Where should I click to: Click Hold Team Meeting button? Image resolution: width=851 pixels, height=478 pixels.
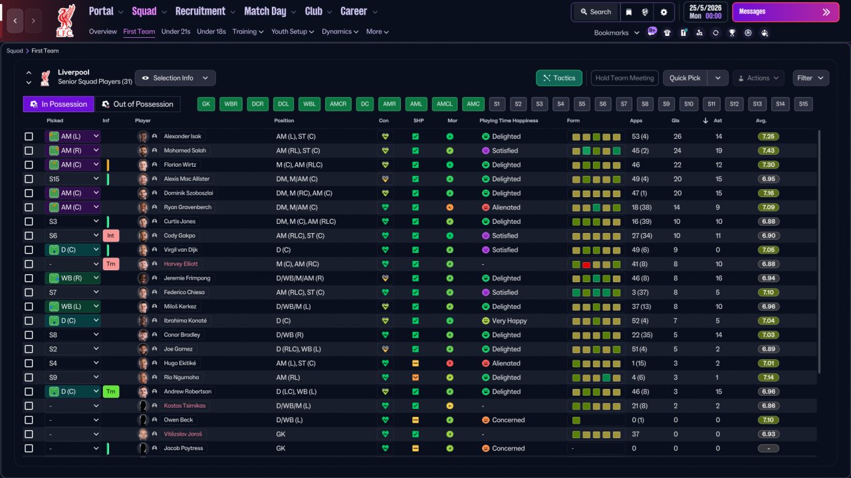click(625, 78)
